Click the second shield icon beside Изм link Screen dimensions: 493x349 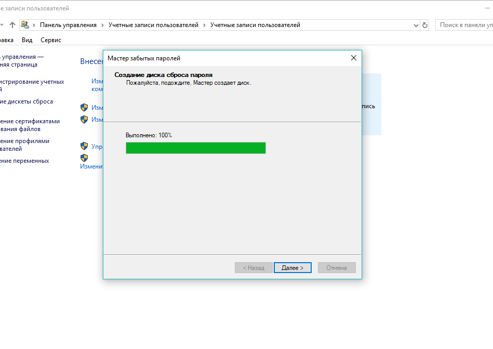coord(84,119)
